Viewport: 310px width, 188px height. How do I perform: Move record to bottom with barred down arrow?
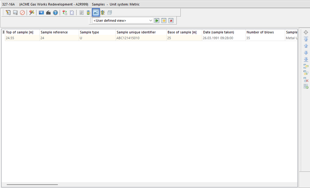(x=306, y=60)
